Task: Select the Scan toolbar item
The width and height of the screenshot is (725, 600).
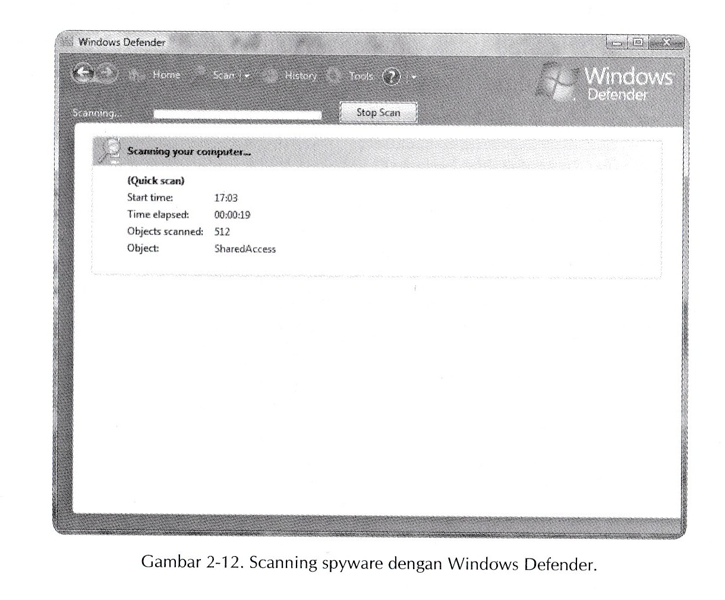Action: (225, 75)
